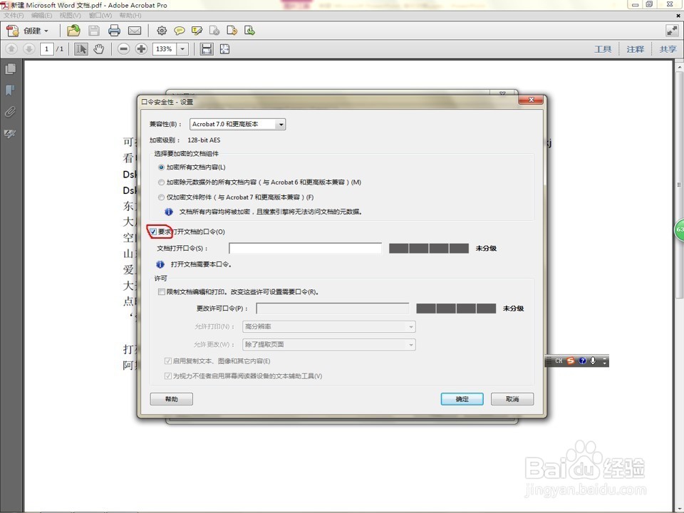Click the page number field
The height and width of the screenshot is (513, 684).
47,49
